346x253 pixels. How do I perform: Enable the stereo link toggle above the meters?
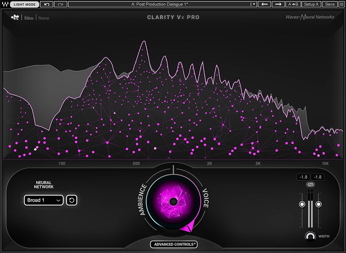310,184
